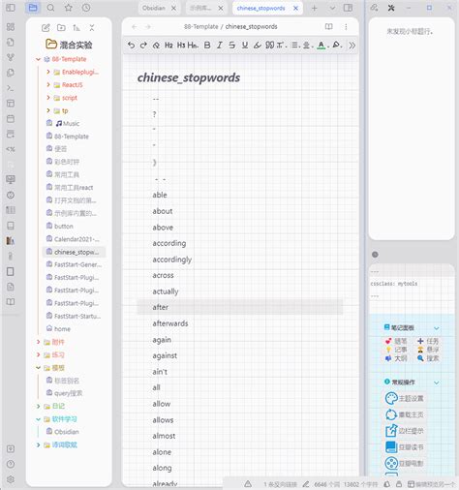Clear formatting with the eraser icon
The height and width of the screenshot is (490, 459).
coord(156,46)
